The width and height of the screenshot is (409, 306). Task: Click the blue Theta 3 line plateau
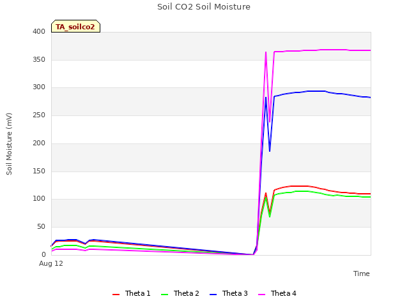click(322, 91)
